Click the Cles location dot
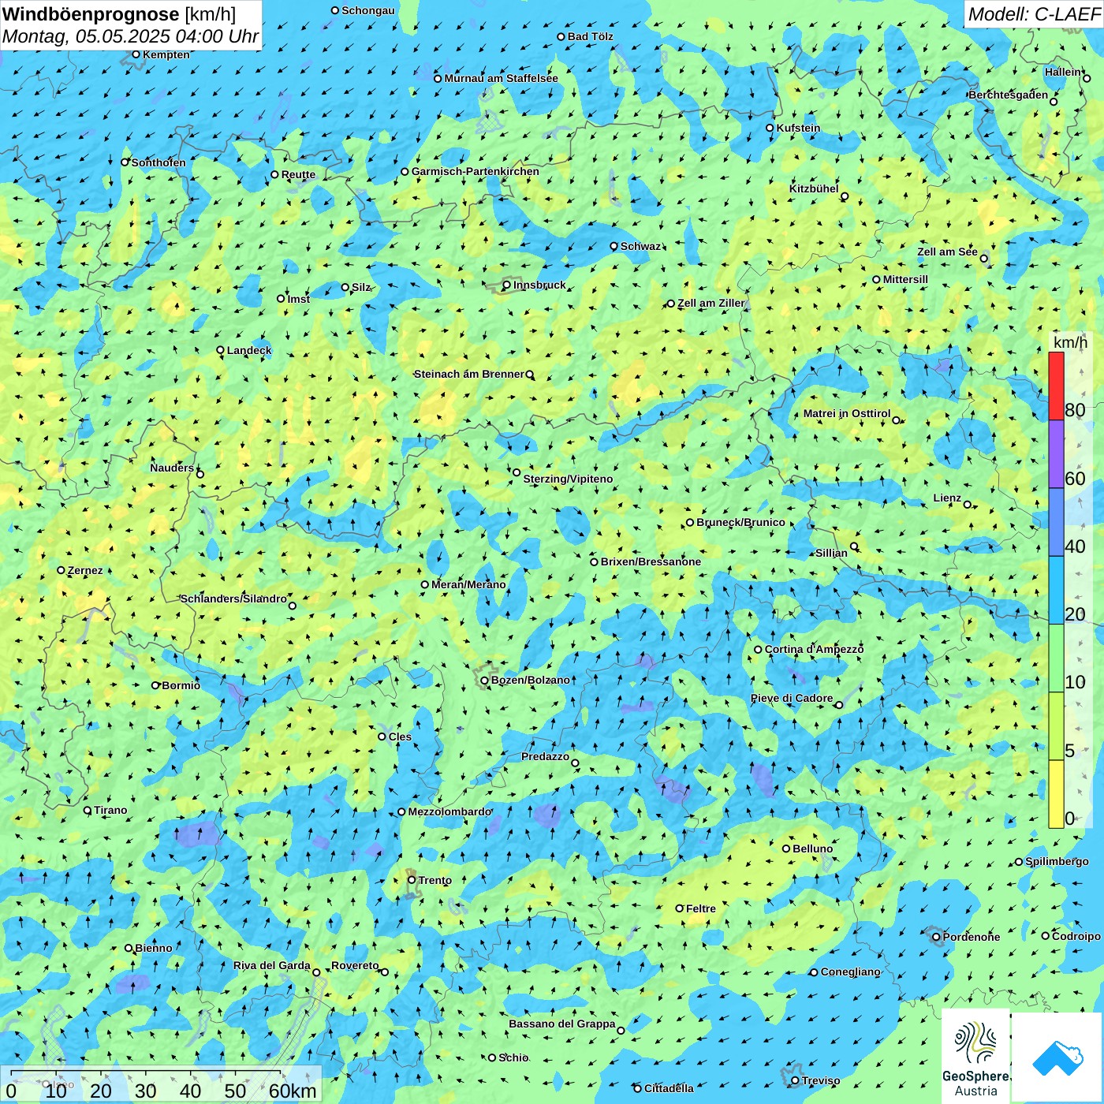This screenshot has height=1104, width=1104. click(x=382, y=737)
